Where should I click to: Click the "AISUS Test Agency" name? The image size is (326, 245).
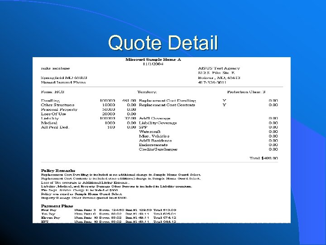[219, 69]
